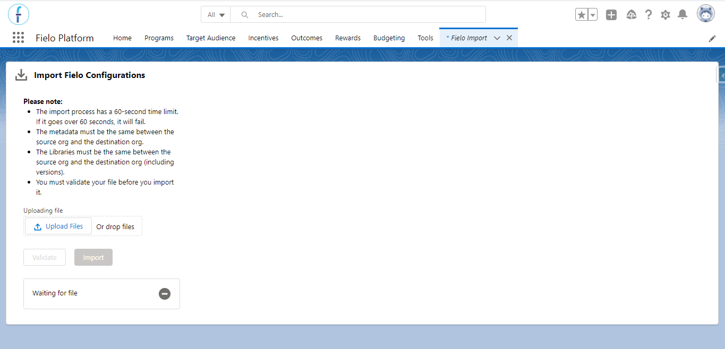Click the Waiting for file status icon

[x=165, y=293]
